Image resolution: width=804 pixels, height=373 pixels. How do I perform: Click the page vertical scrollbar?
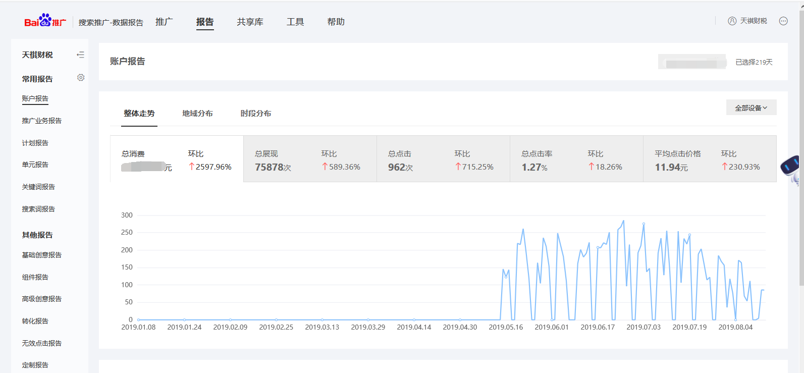[801, 151]
